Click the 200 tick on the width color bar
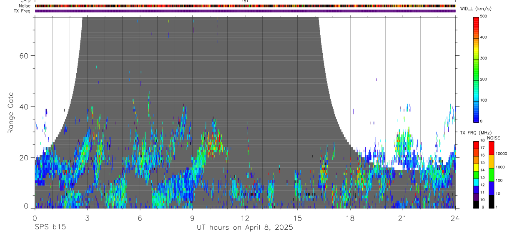The width and height of the screenshot is (512, 236). (484, 79)
